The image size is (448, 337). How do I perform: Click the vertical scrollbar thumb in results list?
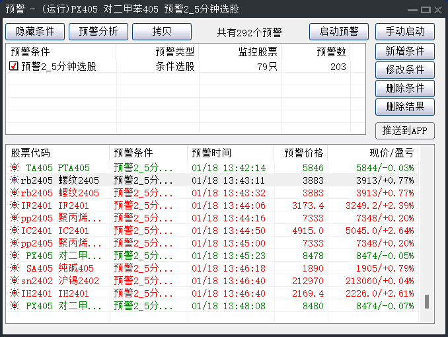[427, 302]
